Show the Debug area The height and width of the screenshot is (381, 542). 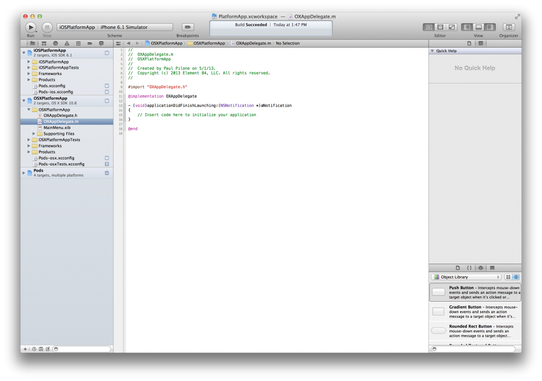pos(478,27)
